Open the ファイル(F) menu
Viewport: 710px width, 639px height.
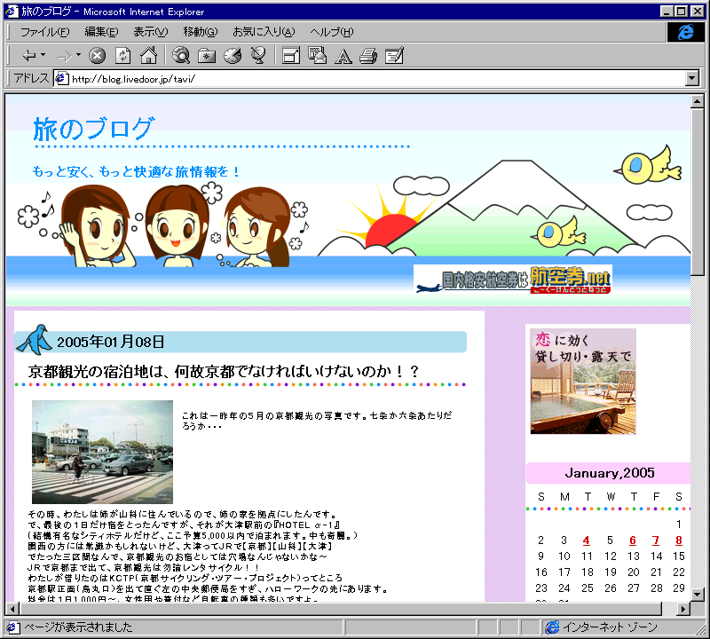tap(45, 32)
